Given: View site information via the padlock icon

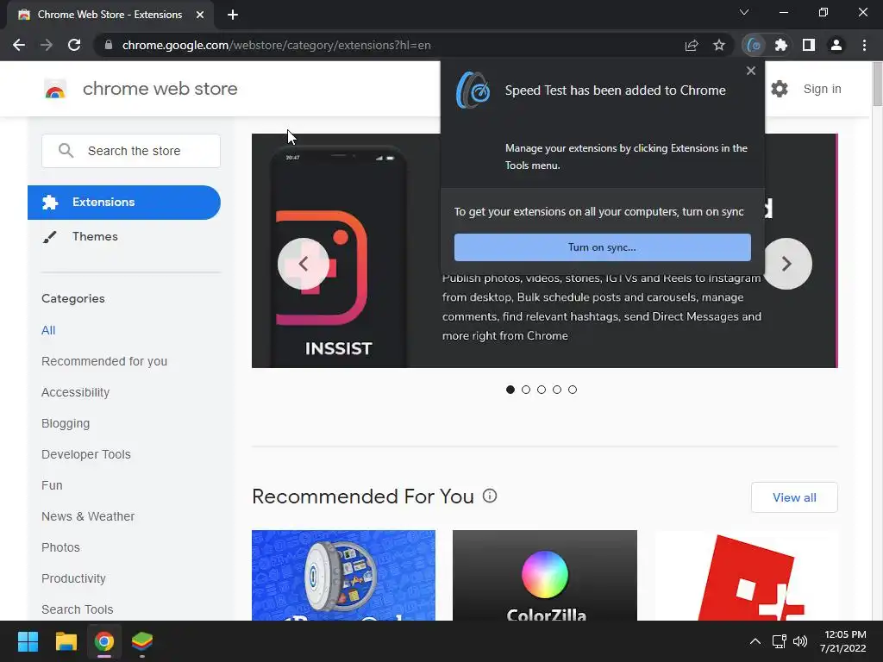Looking at the screenshot, I should (x=108, y=45).
